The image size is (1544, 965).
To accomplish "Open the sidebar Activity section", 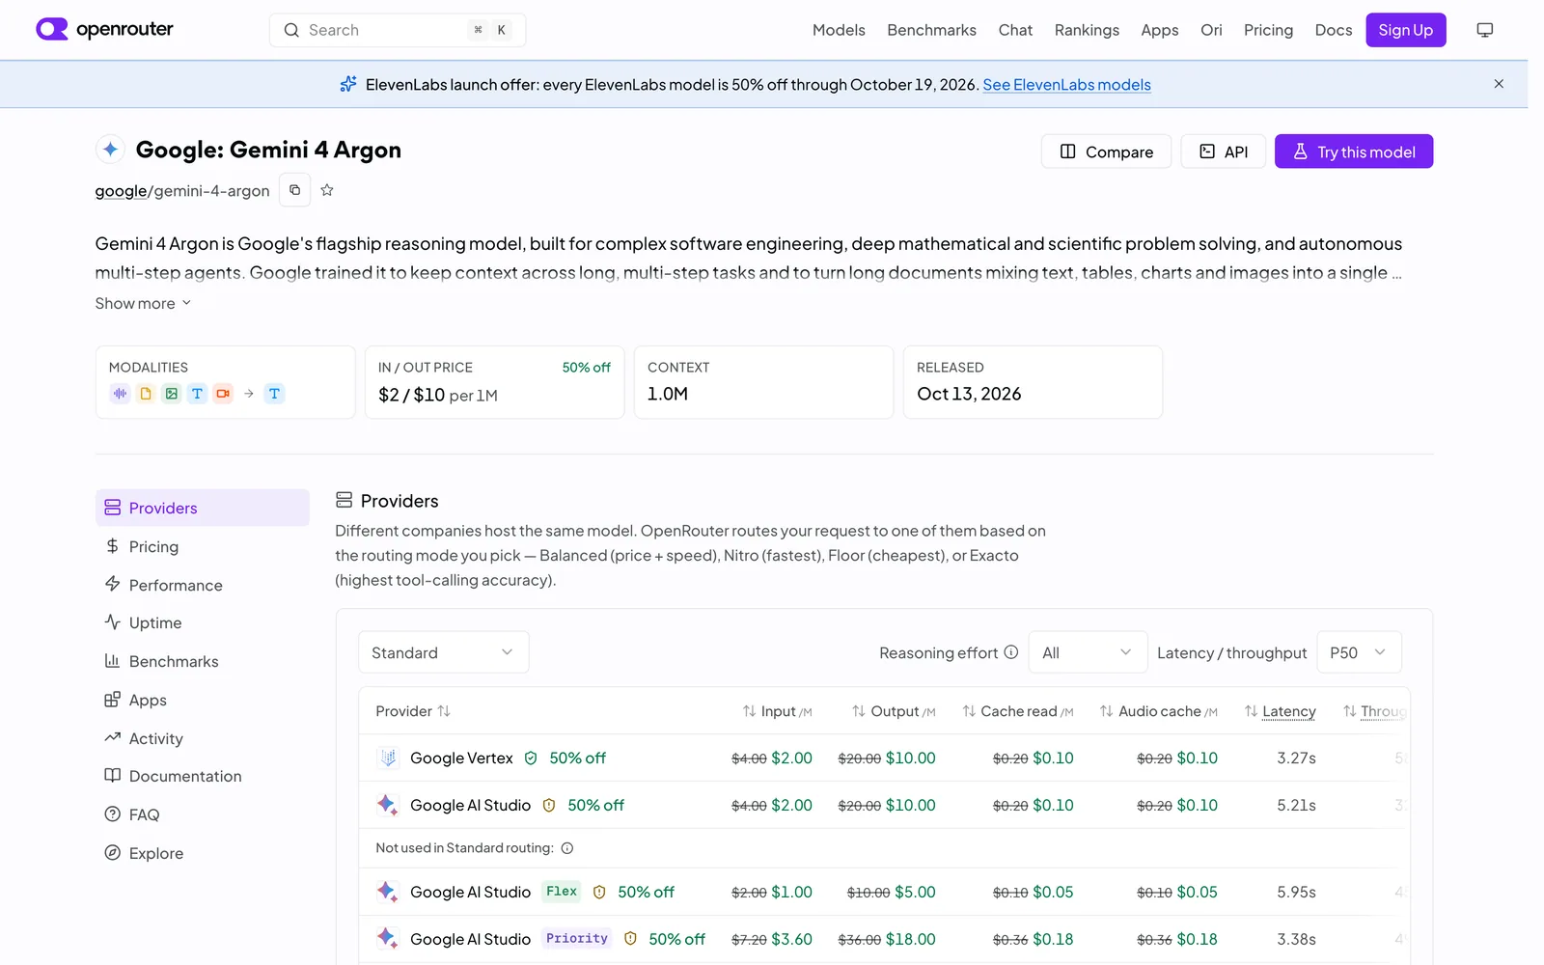I will pyautogui.click(x=202, y=738).
